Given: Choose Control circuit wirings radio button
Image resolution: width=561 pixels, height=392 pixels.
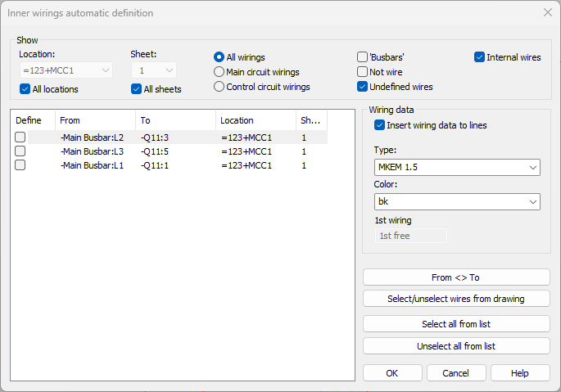Looking at the screenshot, I should (x=219, y=87).
